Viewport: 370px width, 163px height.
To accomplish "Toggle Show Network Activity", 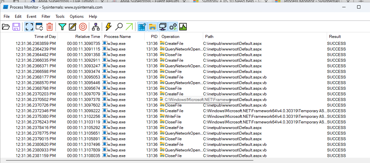I will coord(163,27).
